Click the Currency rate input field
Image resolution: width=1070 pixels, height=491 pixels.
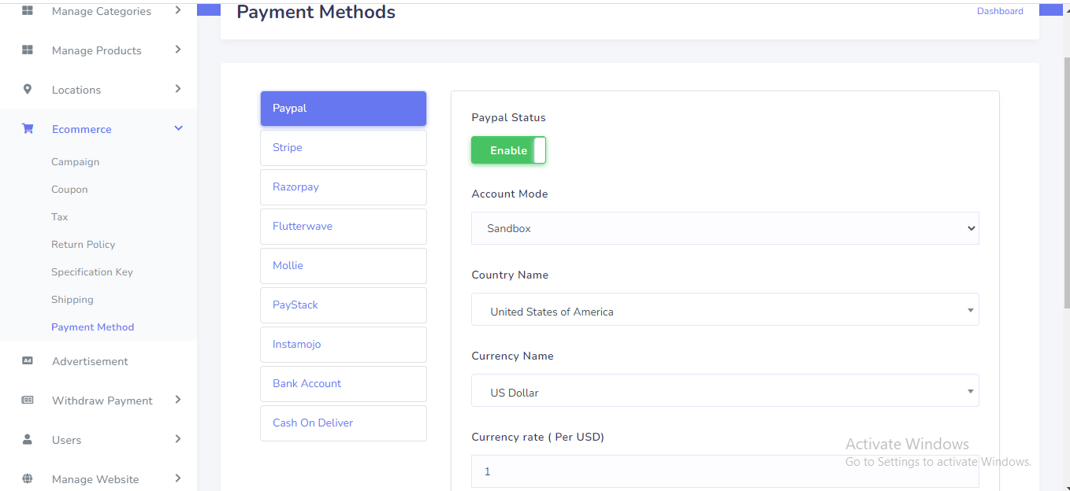pos(724,472)
